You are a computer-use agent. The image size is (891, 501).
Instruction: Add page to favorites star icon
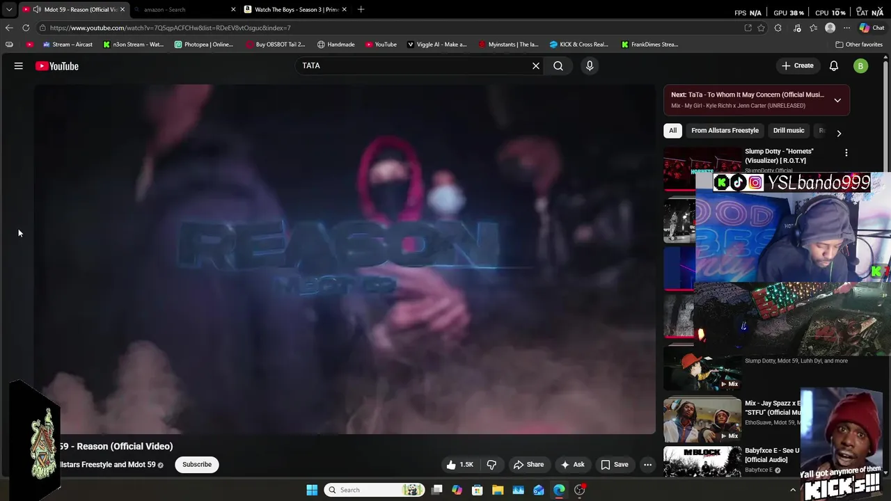point(761,28)
